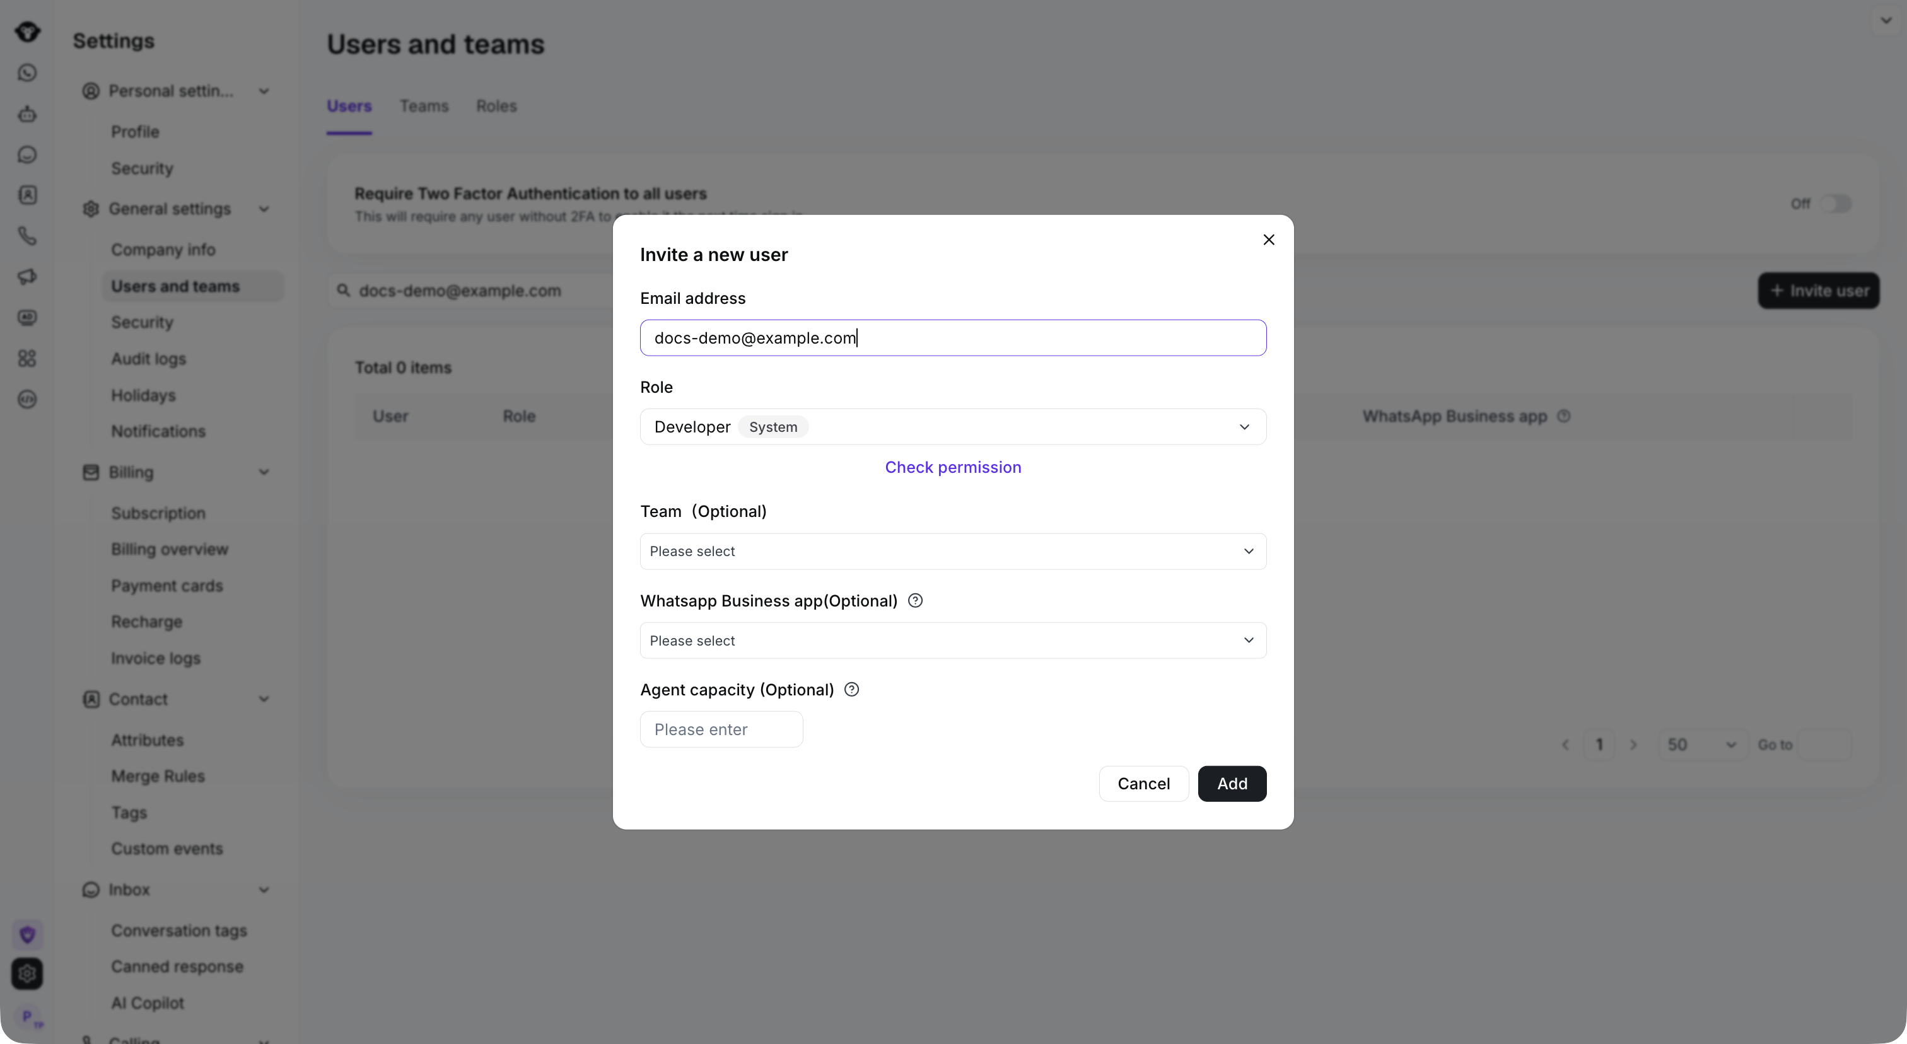Click the settings gear icon in left rail

point(27,974)
